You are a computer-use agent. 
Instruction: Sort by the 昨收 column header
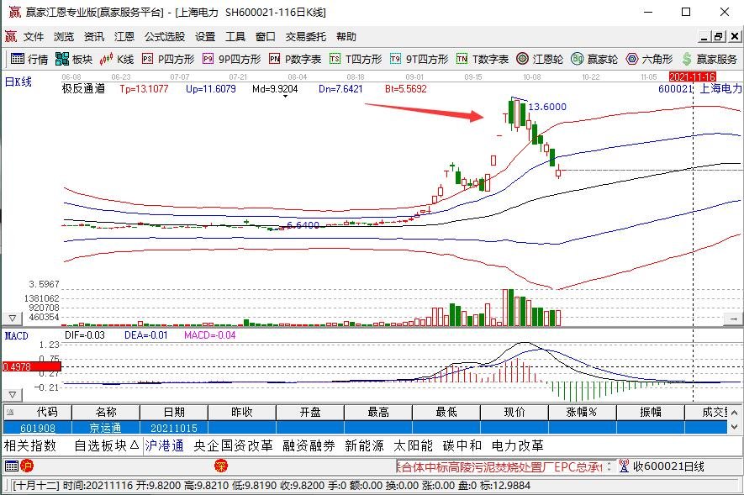coord(242,412)
